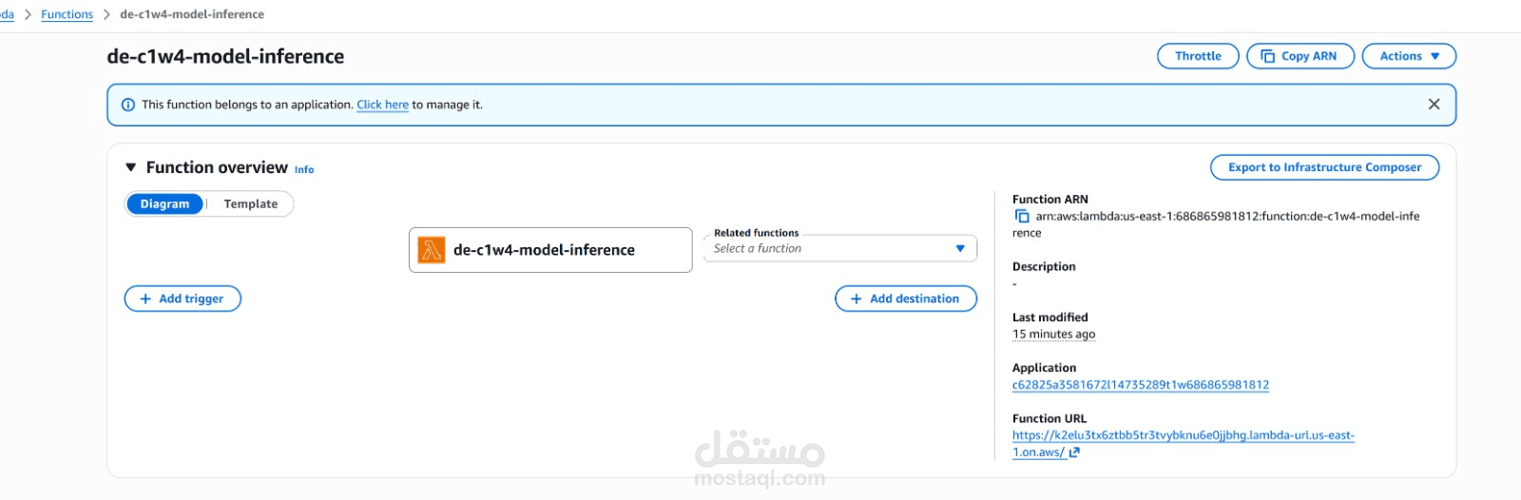This screenshot has width=1521, height=500.
Task: Click the Function ARN value text
Action: pyautogui.click(x=1217, y=224)
